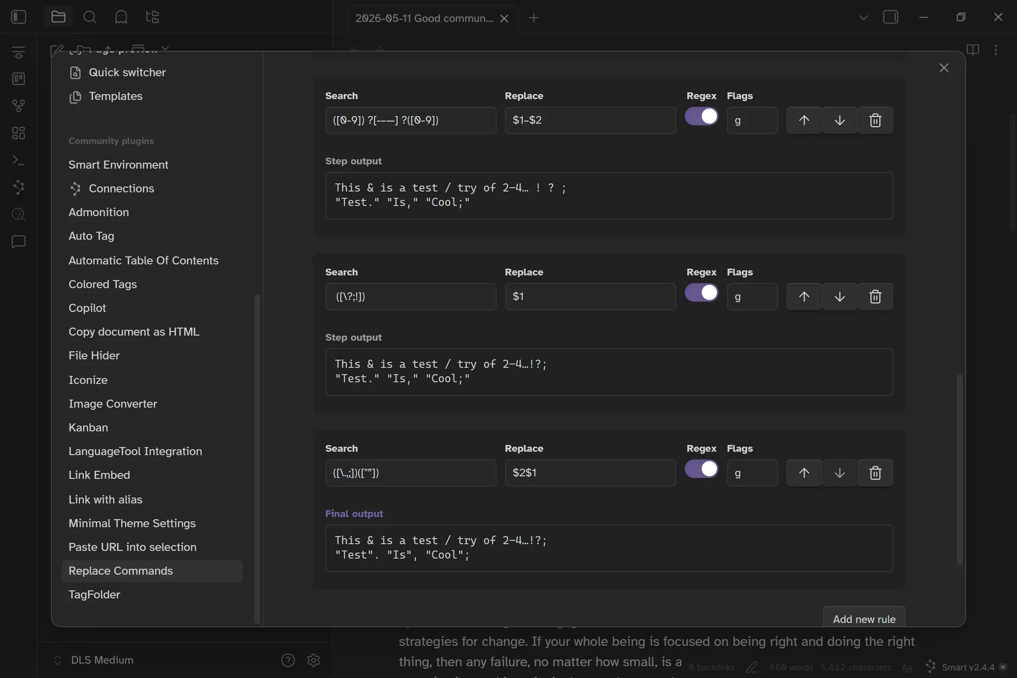
Task: Open File Hider settings
Action: (152, 356)
